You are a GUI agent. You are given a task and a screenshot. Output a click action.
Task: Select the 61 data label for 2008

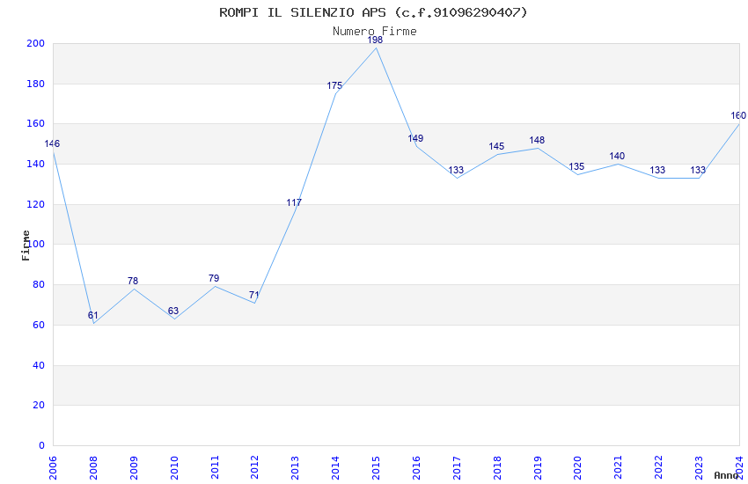tap(92, 315)
